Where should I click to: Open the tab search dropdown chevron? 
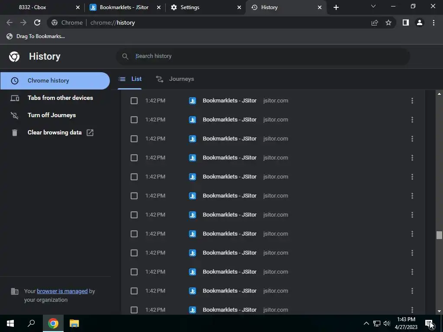pyautogui.click(x=373, y=6)
